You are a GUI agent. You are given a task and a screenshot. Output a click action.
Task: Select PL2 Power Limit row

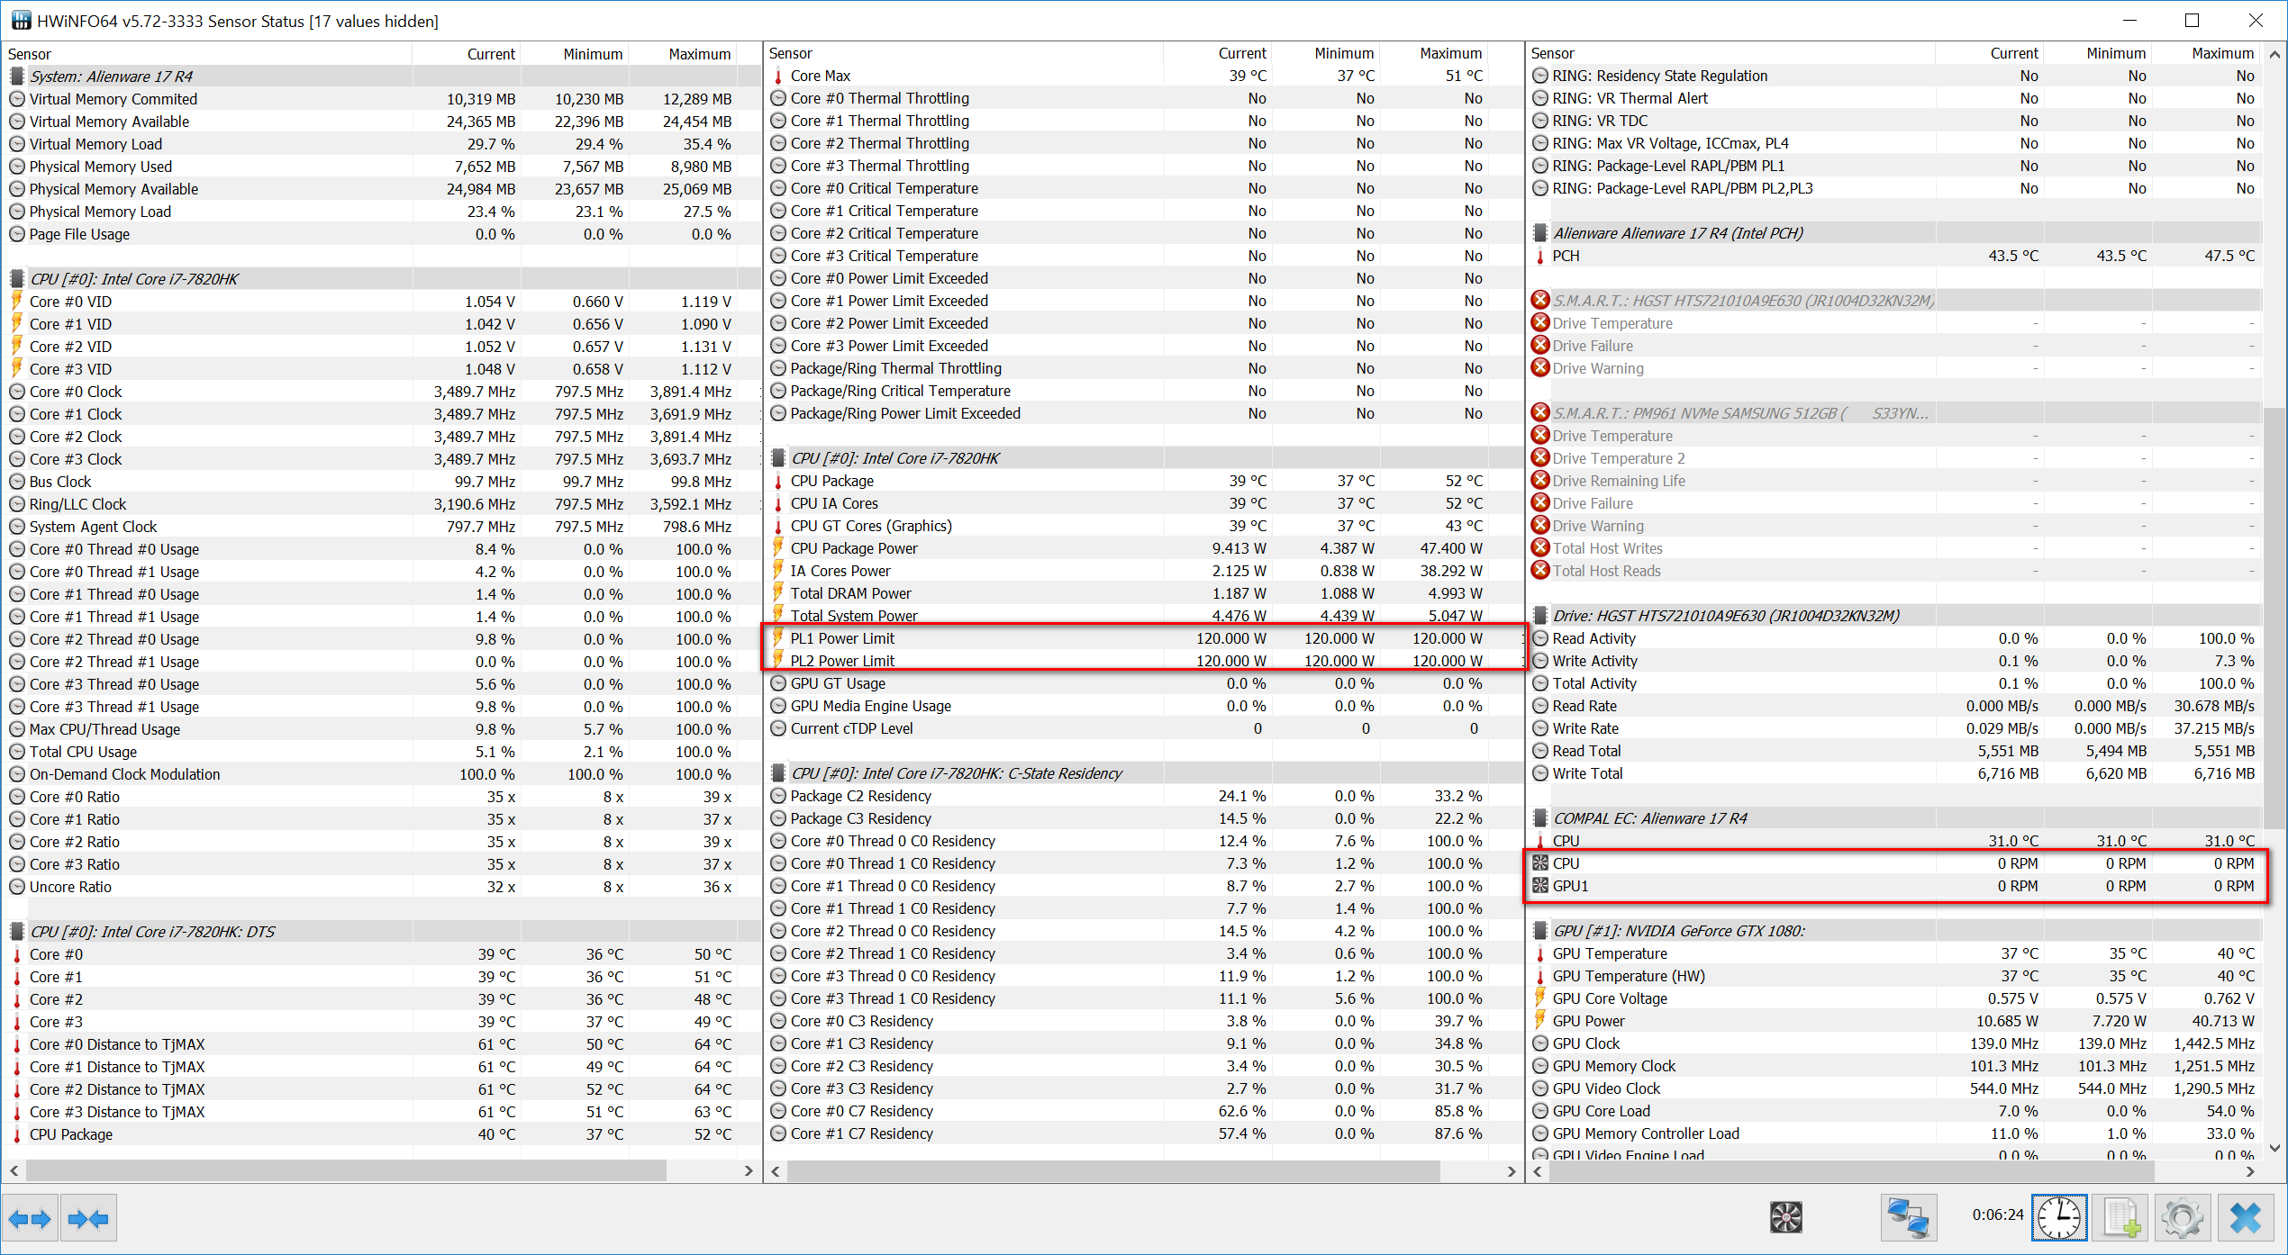pyautogui.click(x=1144, y=661)
